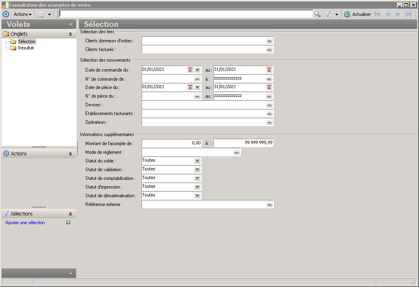Click the Actualiser refresh button
The image size is (419, 287).
tap(357, 14)
